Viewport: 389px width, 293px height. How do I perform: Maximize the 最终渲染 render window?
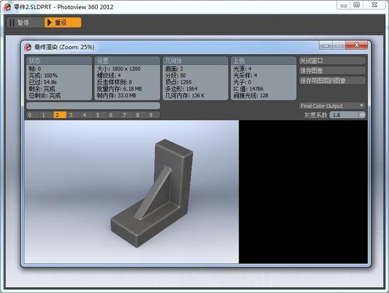coord(338,45)
